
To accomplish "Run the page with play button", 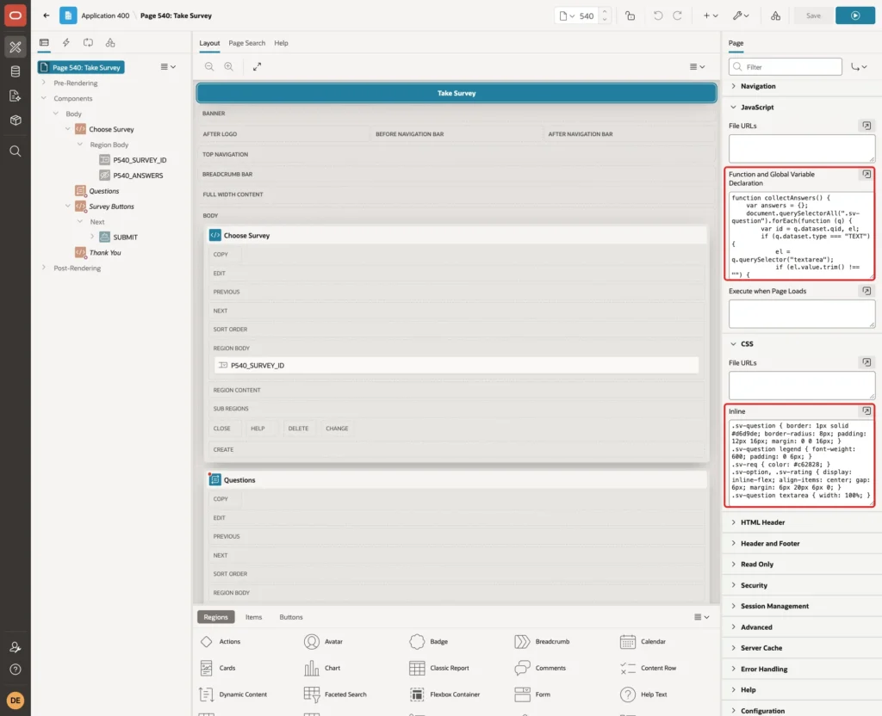I will [x=855, y=15].
